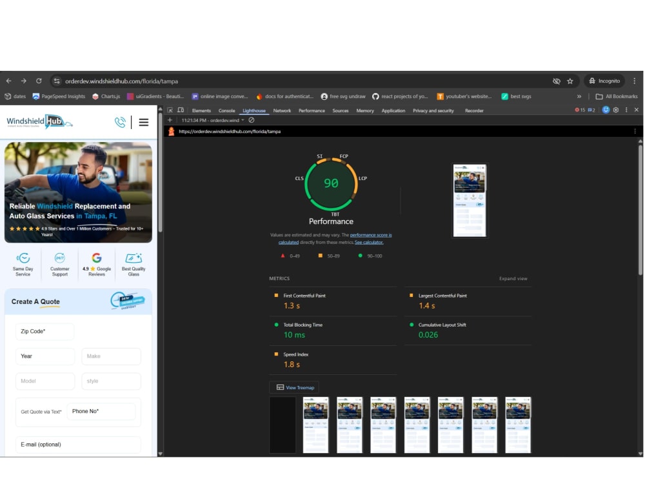Image resolution: width=645 pixels, height=484 pixels.
Task: Click the View Treemap button
Action: 295,387
